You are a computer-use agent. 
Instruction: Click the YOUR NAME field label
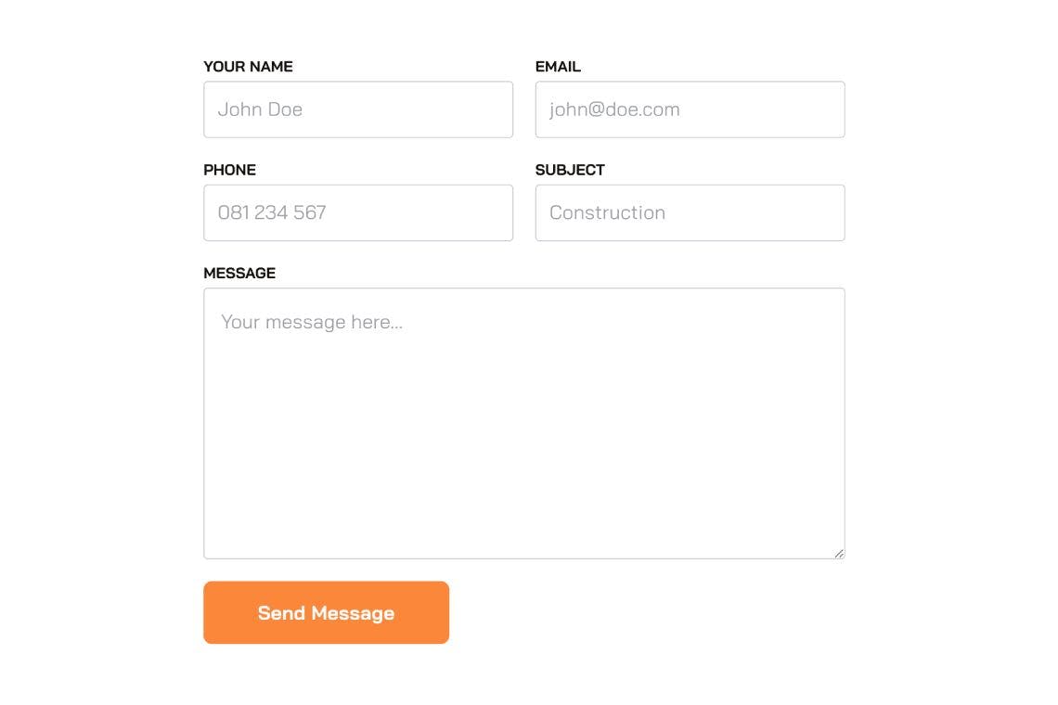(x=249, y=67)
